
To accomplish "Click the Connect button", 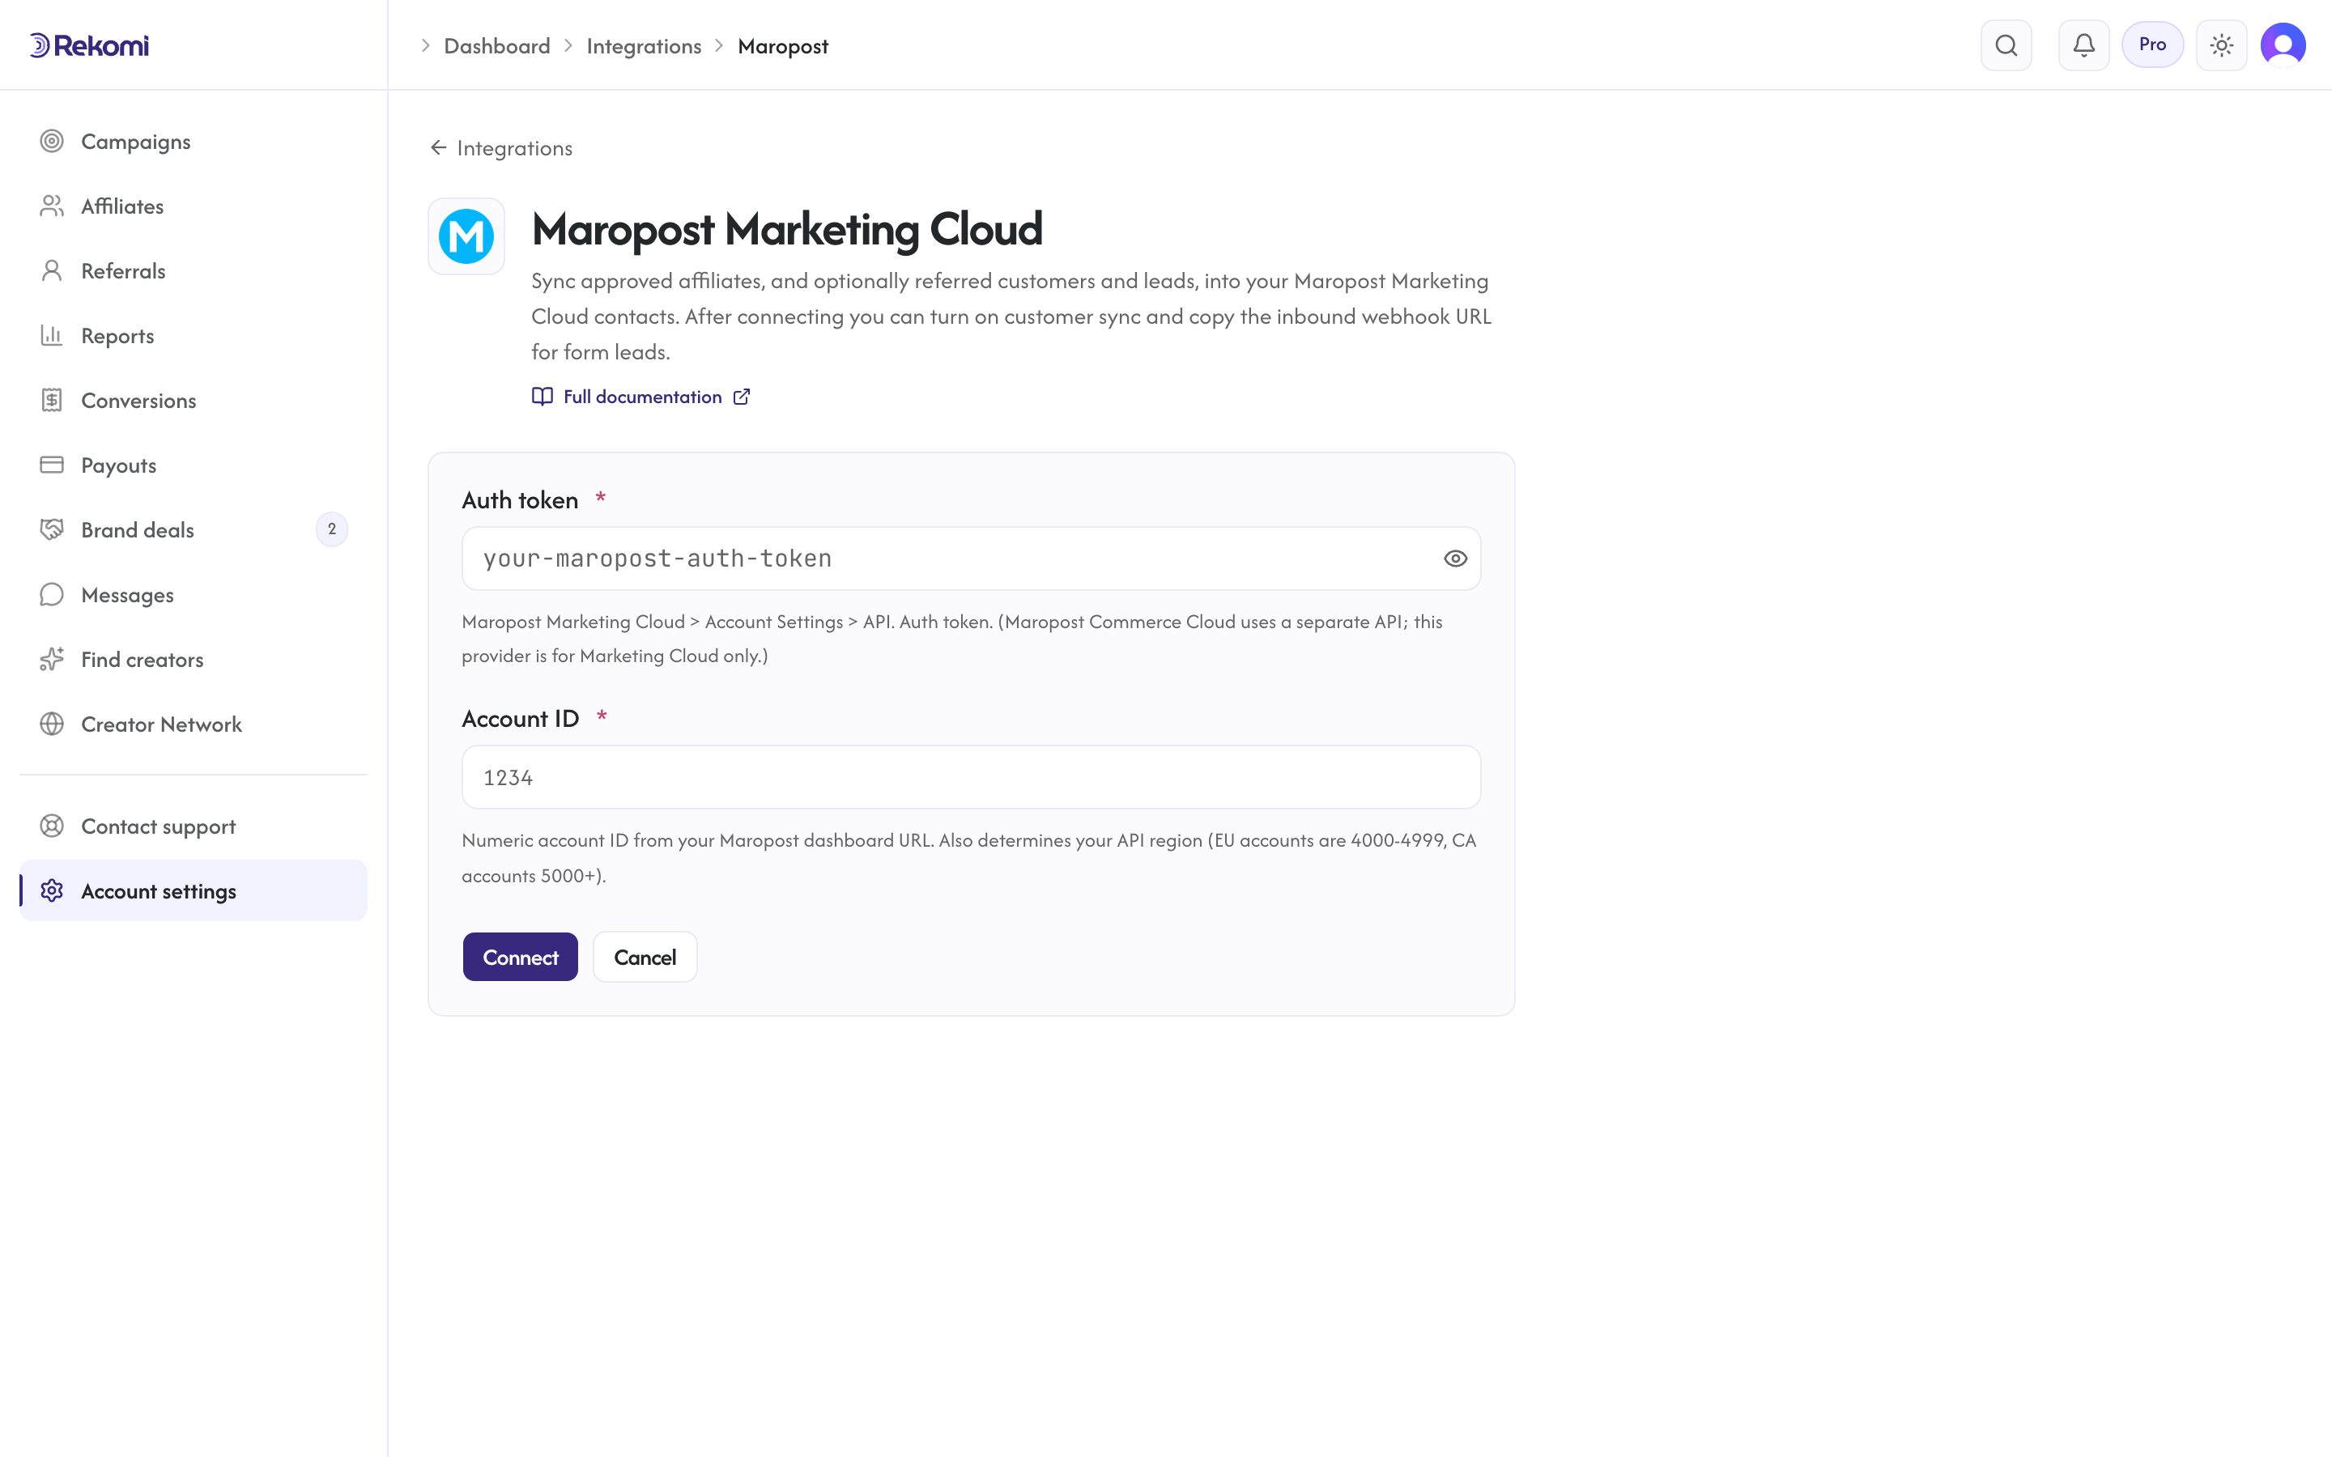I will 521,957.
